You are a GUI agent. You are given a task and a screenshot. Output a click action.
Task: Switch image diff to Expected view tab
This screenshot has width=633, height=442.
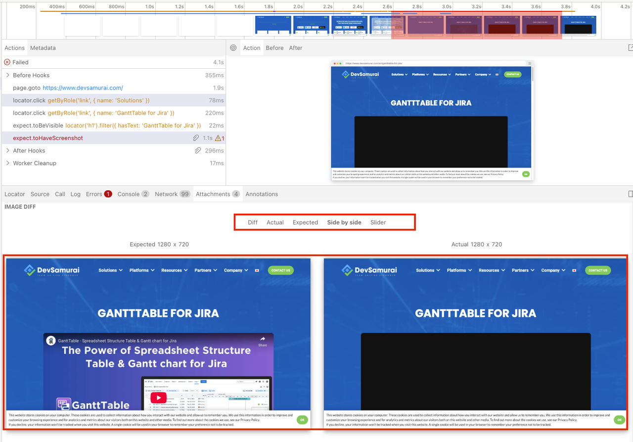(305, 222)
